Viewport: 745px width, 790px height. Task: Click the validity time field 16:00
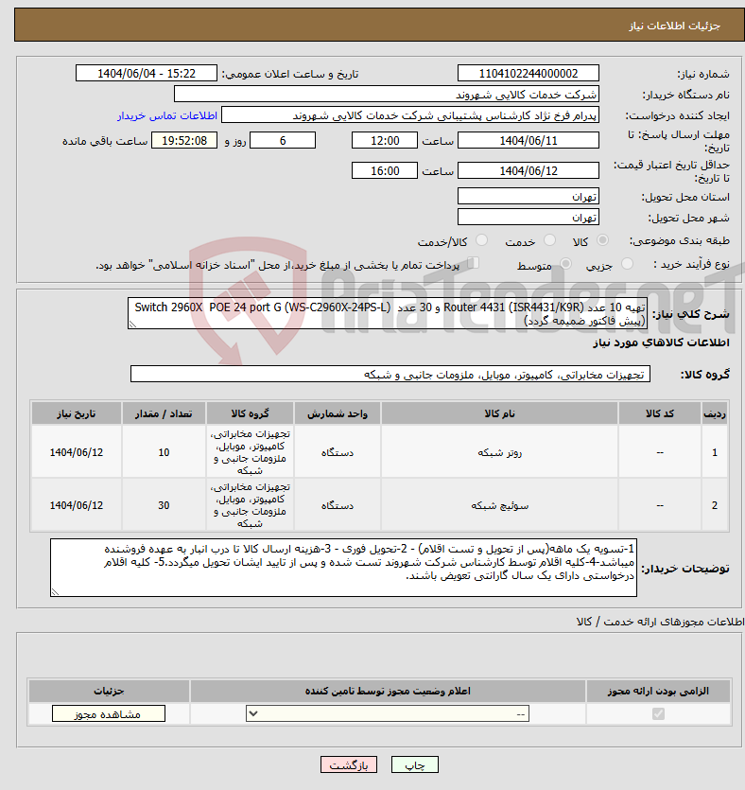pos(385,170)
